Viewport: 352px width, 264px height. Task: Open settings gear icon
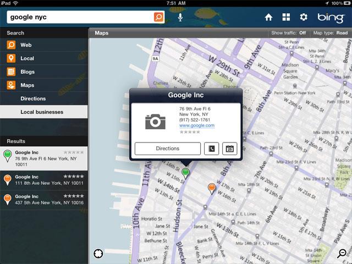tap(304, 17)
